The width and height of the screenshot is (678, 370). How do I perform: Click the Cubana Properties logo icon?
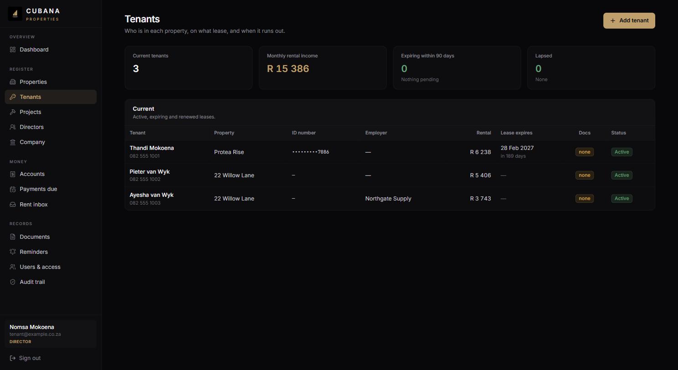tap(15, 14)
